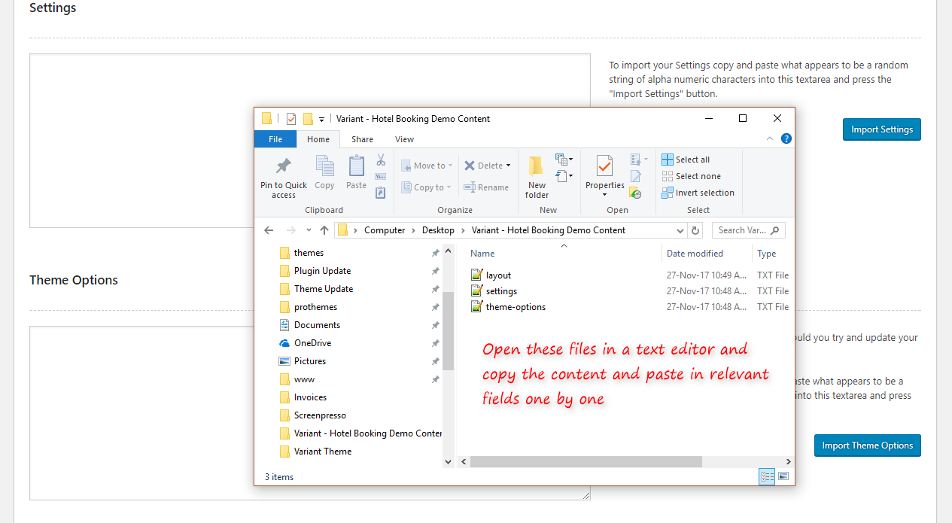The image size is (952, 523).
Task: Switch to the Share ribbon tab
Action: click(362, 139)
